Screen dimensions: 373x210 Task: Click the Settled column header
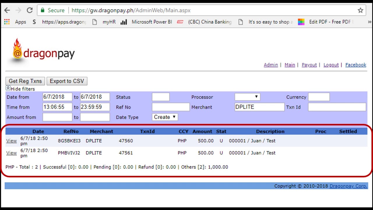click(x=348, y=131)
